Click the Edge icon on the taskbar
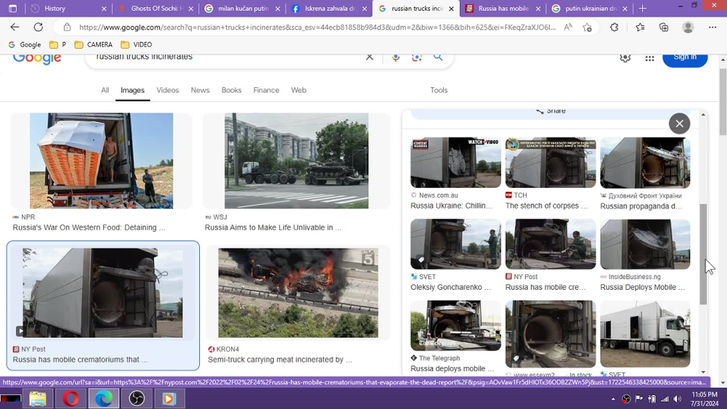 click(x=104, y=399)
